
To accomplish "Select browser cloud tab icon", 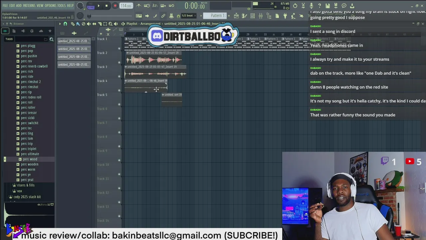I will point(41,31).
